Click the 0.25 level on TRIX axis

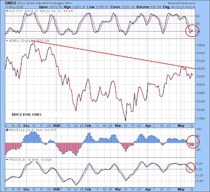199,164
